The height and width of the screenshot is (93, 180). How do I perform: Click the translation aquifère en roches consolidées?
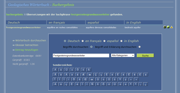pyautogui.click(x=62, y=27)
